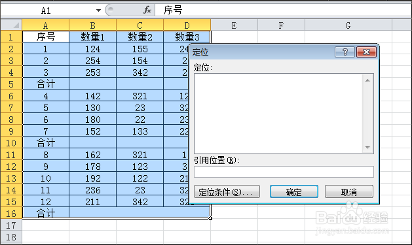Click cell C3 with value 154

(140, 61)
